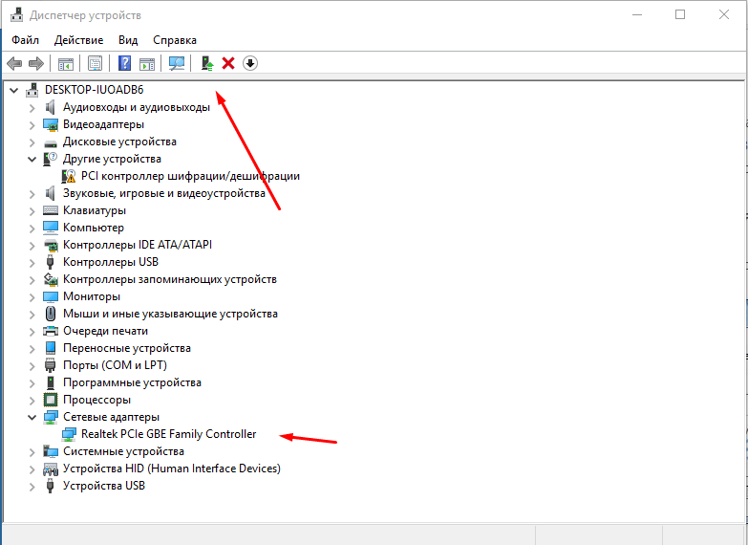
Task: Click the chip icon beside Процессоры
Action: (50, 400)
